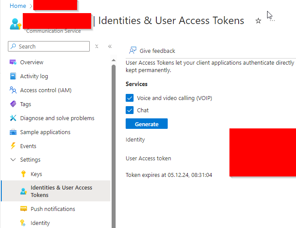Click the Give feedback person icon
296x228 pixels.
tap(133, 51)
